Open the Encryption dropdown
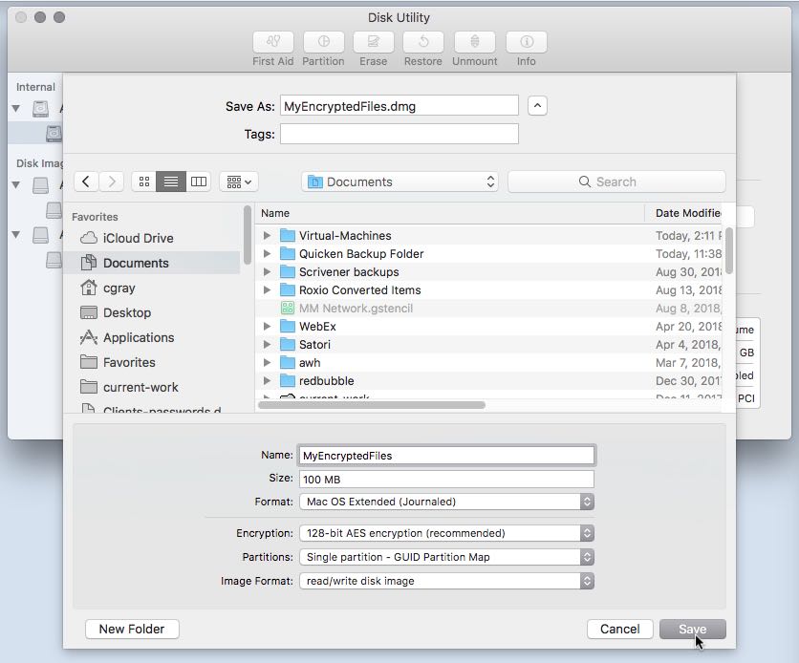This screenshot has width=799, height=663. pos(446,533)
